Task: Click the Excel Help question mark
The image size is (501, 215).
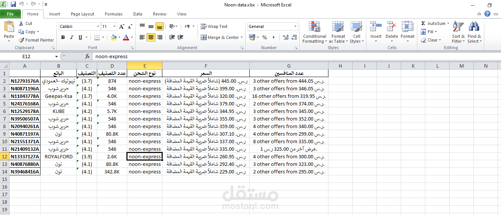Action: 487,14
